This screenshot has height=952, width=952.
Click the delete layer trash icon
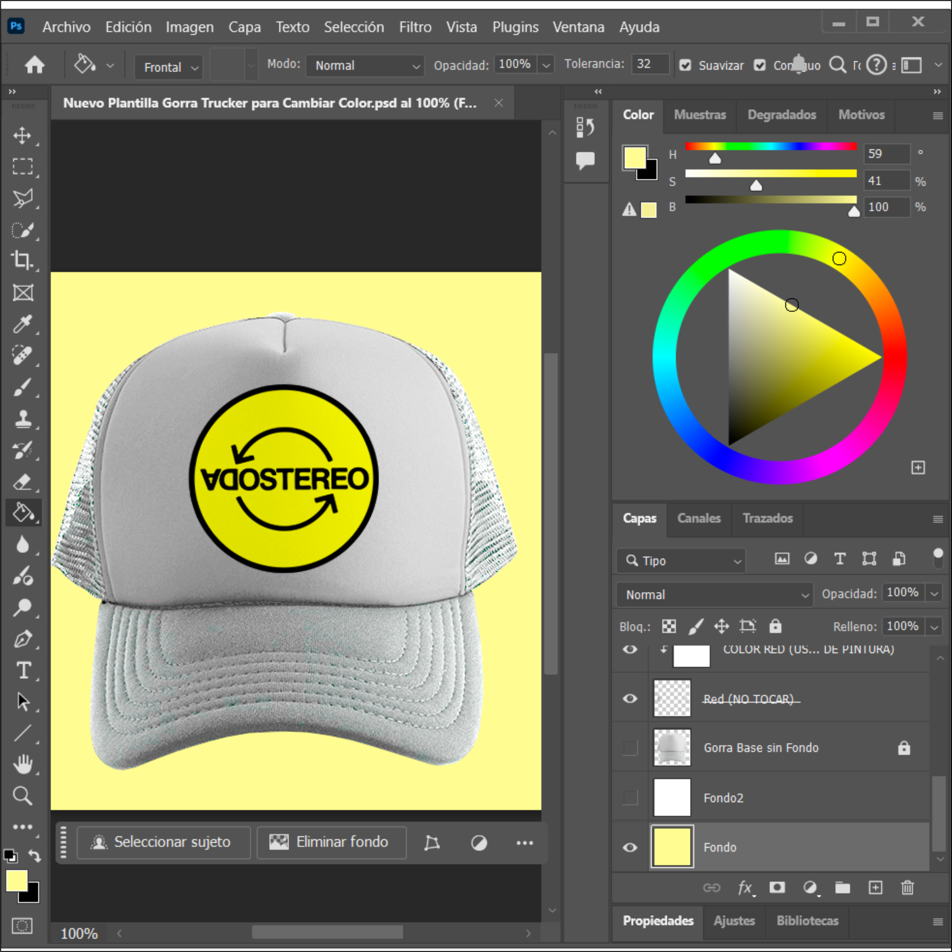(907, 888)
